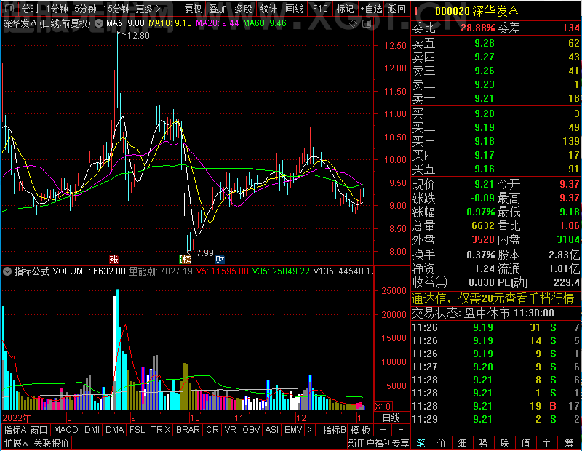Open the chart title dropdown arrow
The image size is (582, 451).
coord(99,24)
